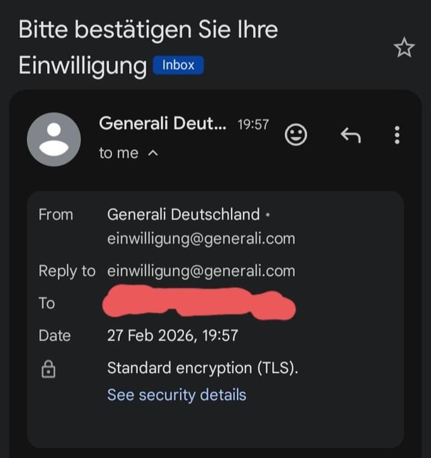The height and width of the screenshot is (458, 431).
Task: Reply using the arrow icon
Action: point(350,136)
